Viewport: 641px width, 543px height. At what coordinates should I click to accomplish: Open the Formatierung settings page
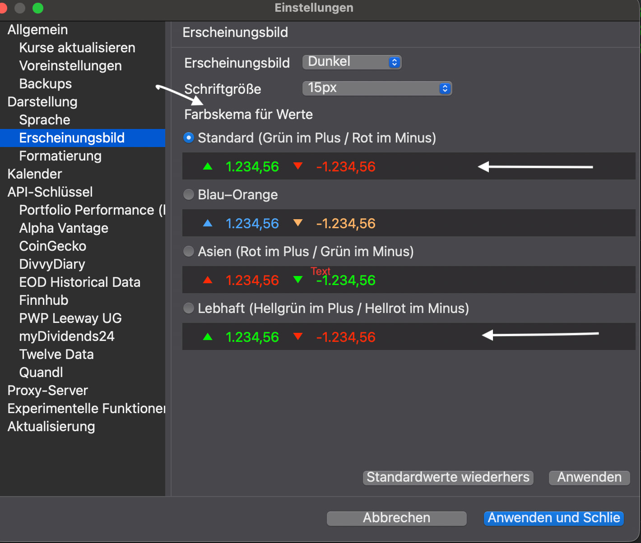(x=60, y=156)
